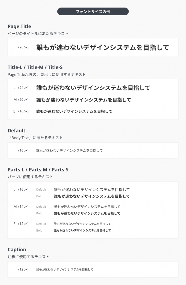Select the Title-L / Title-M / Title-S heading
Image resolution: width=186 pixels, height=285 pixels.
(x=35, y=67)
